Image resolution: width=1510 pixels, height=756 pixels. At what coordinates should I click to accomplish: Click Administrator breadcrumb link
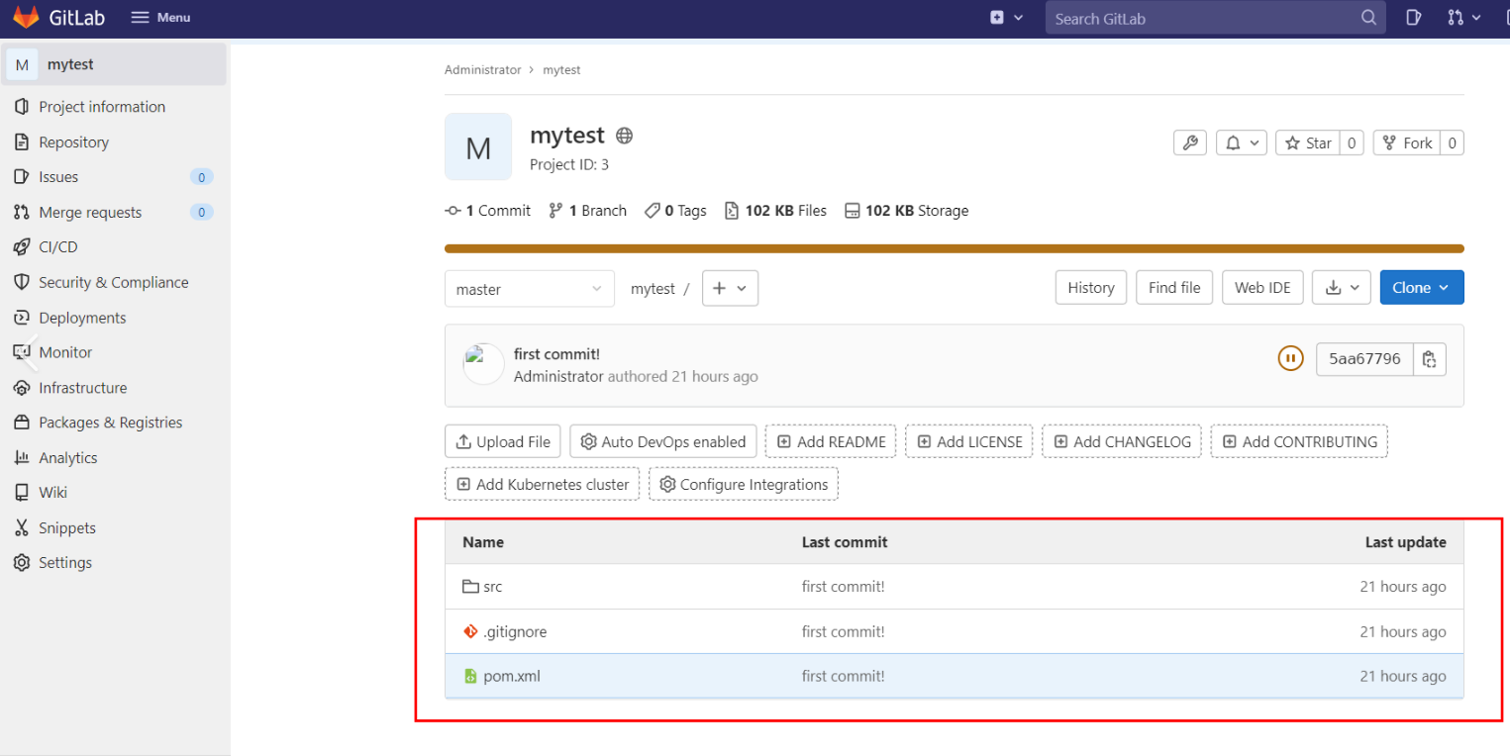click(x=482, y=70)
